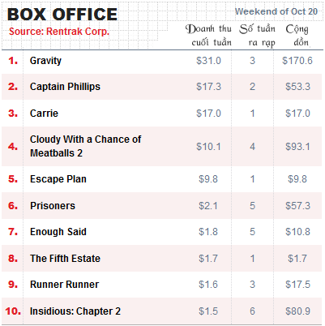
Task: Click the Captain Phillips row title
Action: (65, 87)
